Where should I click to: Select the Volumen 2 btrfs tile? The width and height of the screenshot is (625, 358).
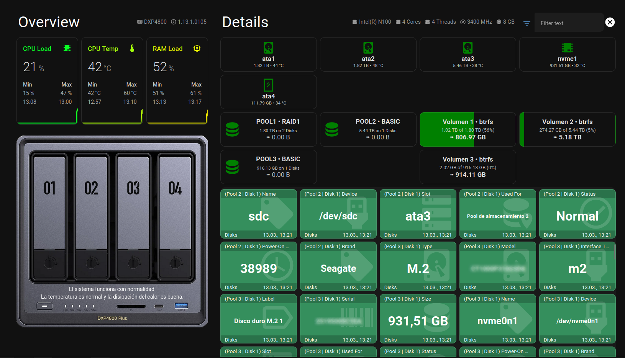tap(567, 129)
